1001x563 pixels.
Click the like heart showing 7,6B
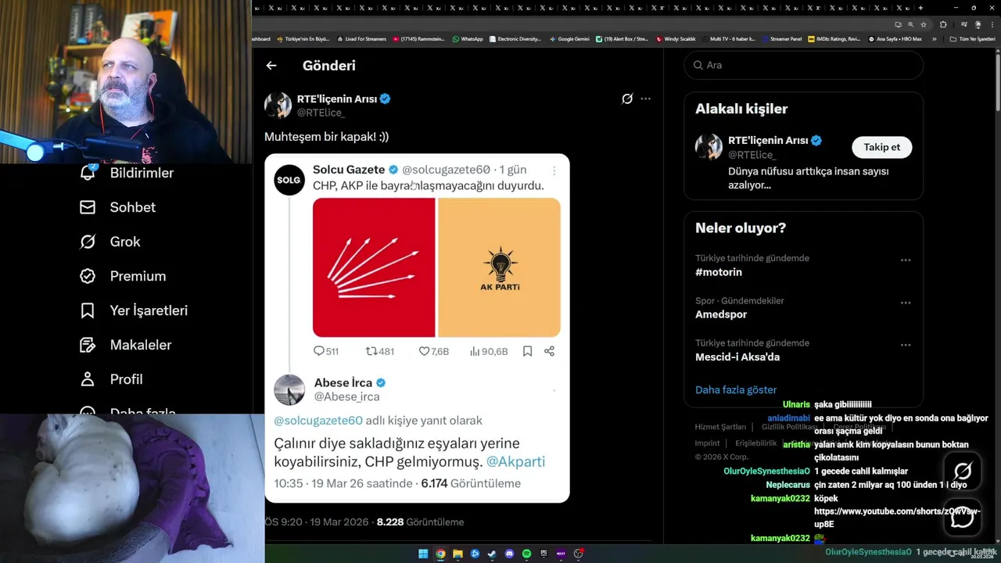(x=424, y=351)
